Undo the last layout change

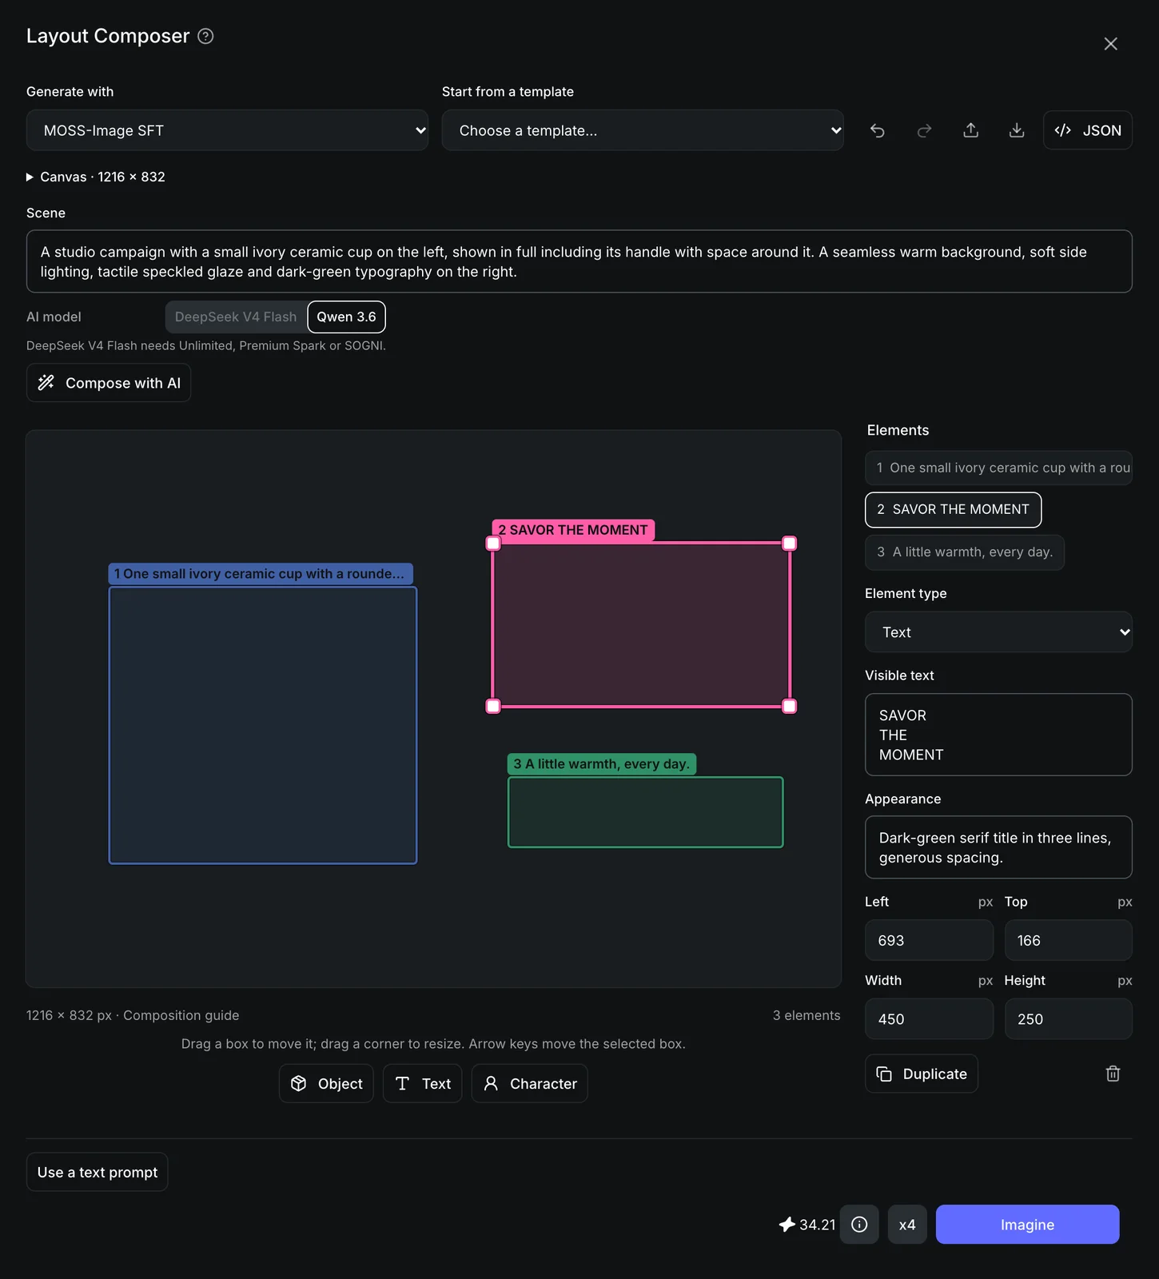coord(877,130)
